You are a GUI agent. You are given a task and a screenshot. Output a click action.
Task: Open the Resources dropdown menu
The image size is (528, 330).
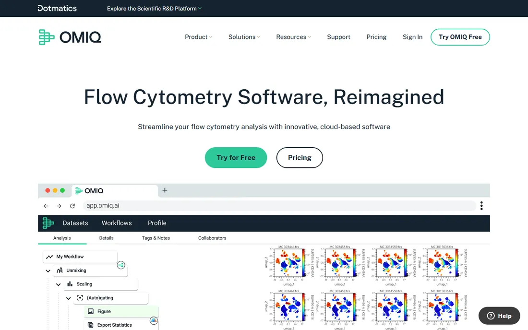pos(293,37)
